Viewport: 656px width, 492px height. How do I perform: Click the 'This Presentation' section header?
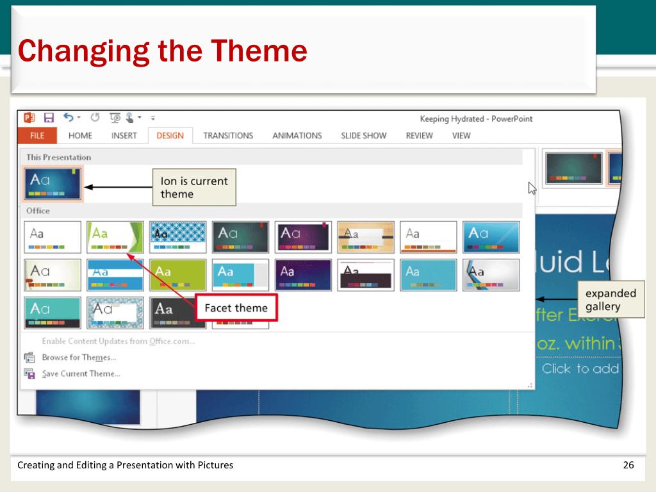58,158
